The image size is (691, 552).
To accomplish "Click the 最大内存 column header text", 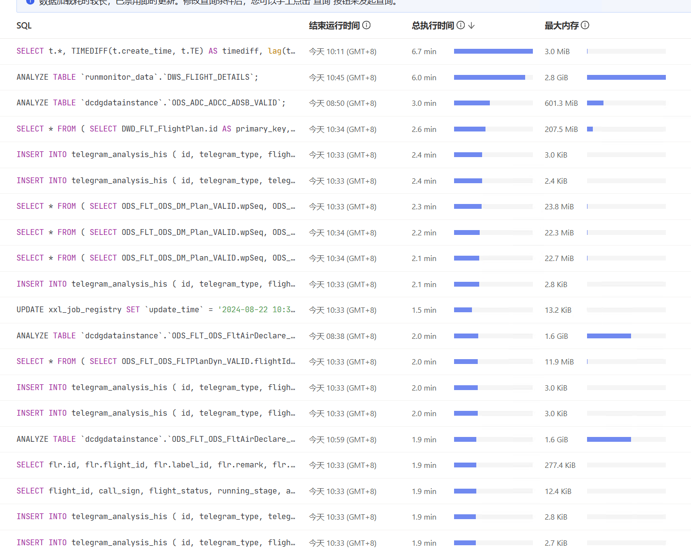I will coord(561,26).
